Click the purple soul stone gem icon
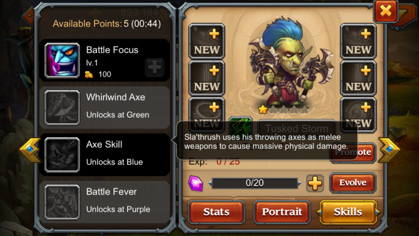The height and width of the screenshot is (236, 419). click(x=196, y=183)
